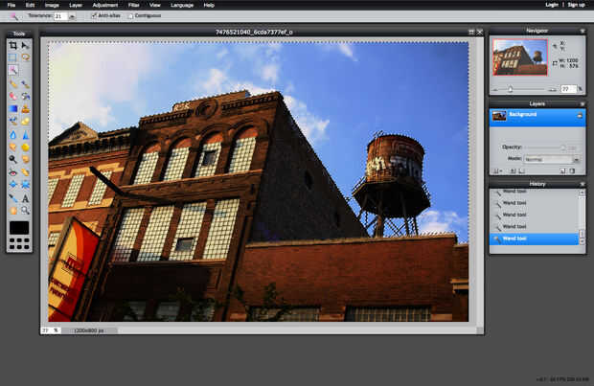
Task: Open the Adjustment menu
Action: 105,5
